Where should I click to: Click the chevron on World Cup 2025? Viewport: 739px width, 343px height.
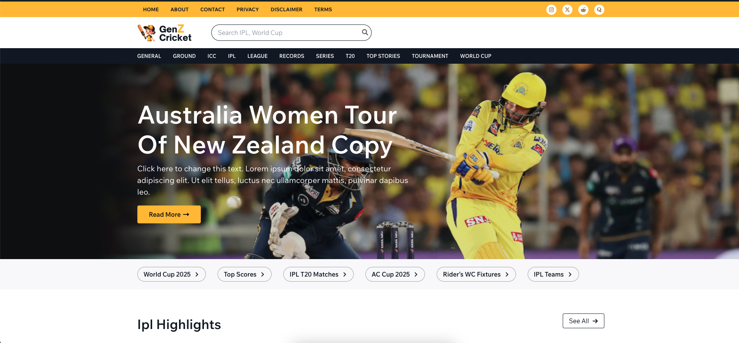tap(197, 275)
